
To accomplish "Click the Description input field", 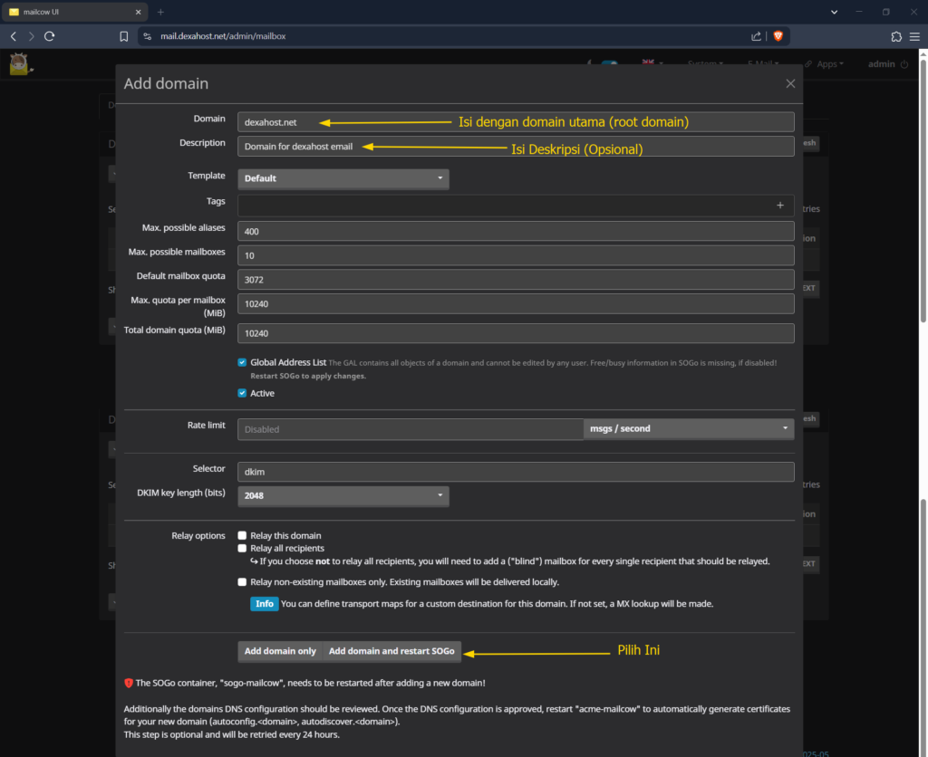I will 516,146.
